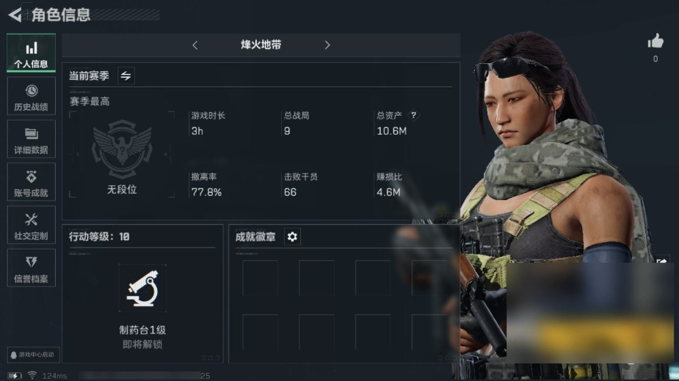This screenshot has width=679, height=381.
Task: Click the 制药台1级 microscope unlock icon
Action: pos(142,288)
